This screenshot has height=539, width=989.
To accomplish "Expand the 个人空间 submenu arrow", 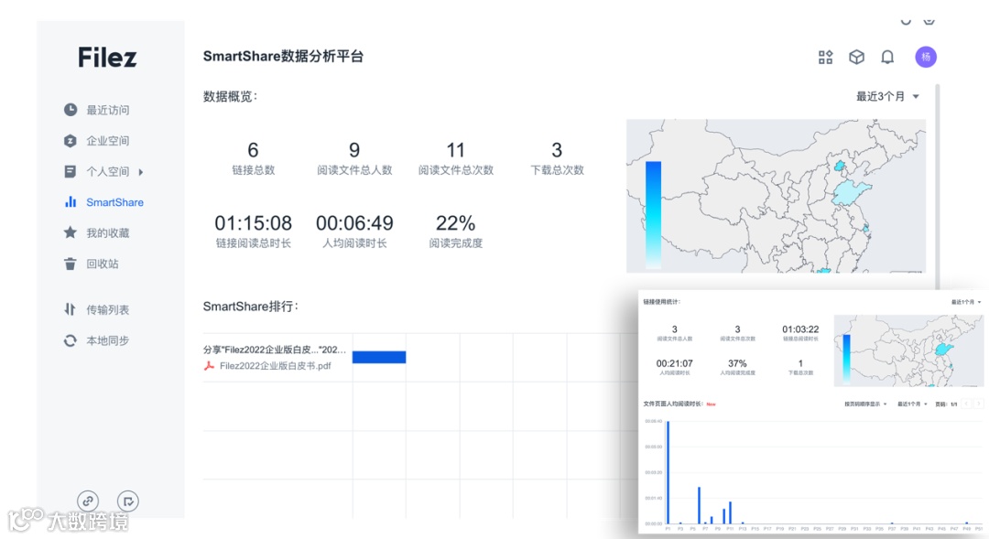I will click(x=141, y=171).
